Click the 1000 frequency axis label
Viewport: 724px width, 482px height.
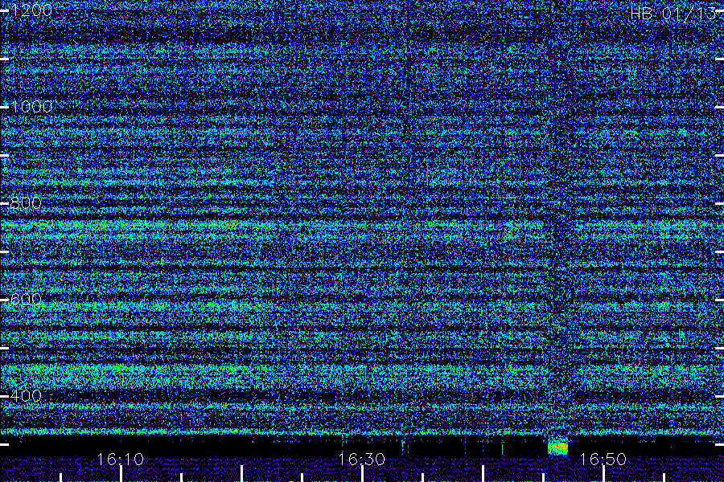click(x=31, y=107)
